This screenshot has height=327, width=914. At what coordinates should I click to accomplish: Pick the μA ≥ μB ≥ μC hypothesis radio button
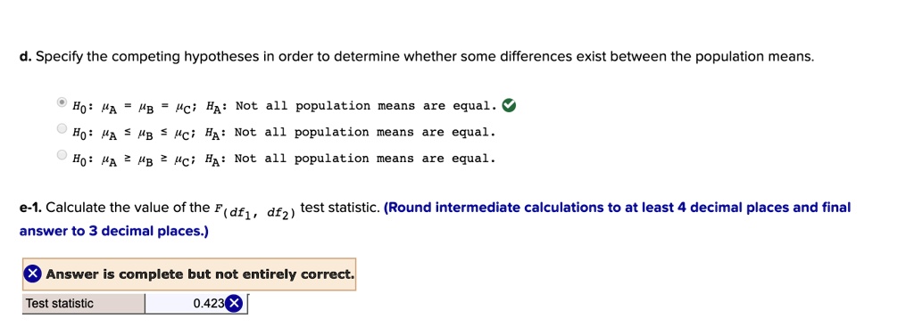(62, 155)
